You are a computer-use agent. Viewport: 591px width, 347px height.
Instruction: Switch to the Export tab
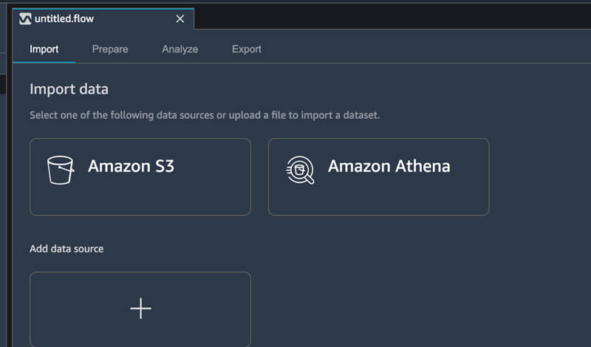(247, 49)
